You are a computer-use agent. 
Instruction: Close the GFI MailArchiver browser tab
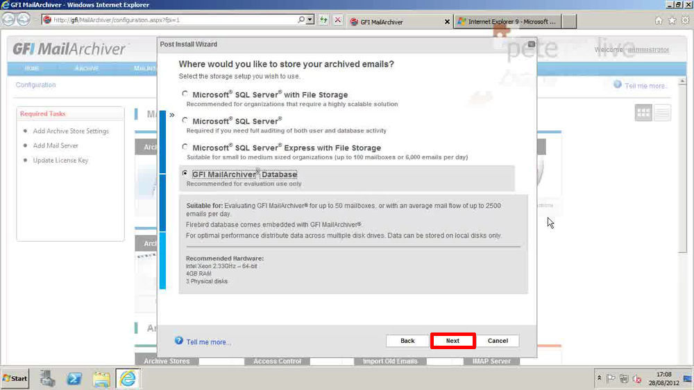[446, 21]
